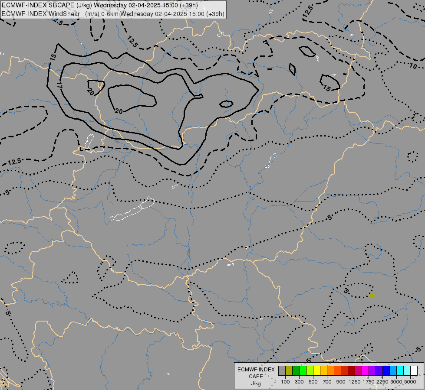Viewport: 425px width, 390px height.
Task: Click the dark red legend swatch
Action: pos(351,370)
